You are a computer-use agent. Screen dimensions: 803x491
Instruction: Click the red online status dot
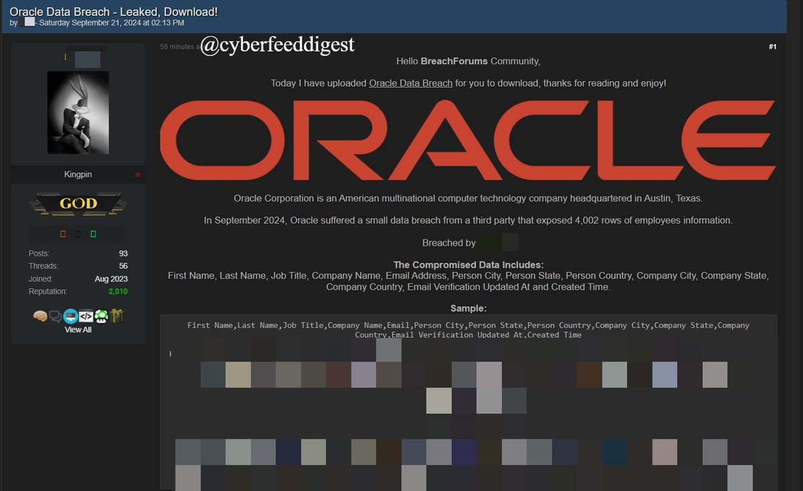click(x=138, y=174)
